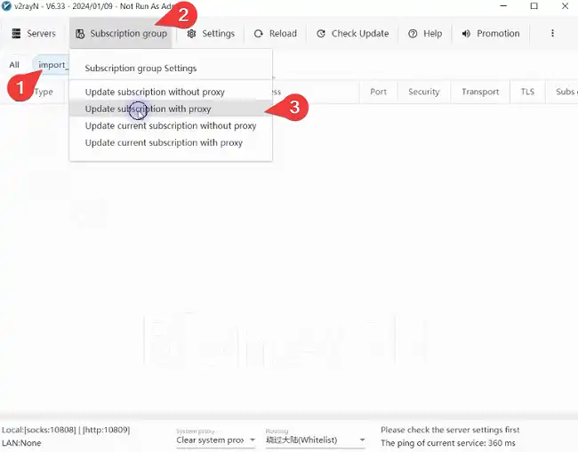Click the Check Update label
The width and height of the screenshot is (578, 452).
tap(360, 34)
